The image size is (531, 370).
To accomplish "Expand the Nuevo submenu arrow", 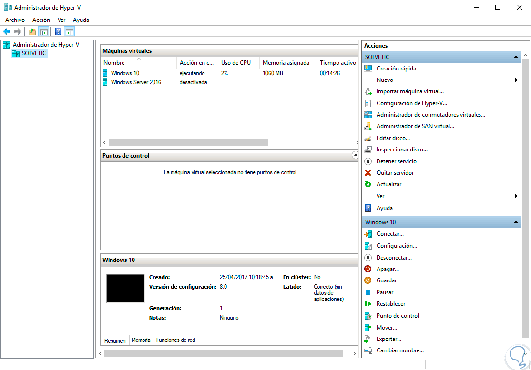I will (516, 80).
